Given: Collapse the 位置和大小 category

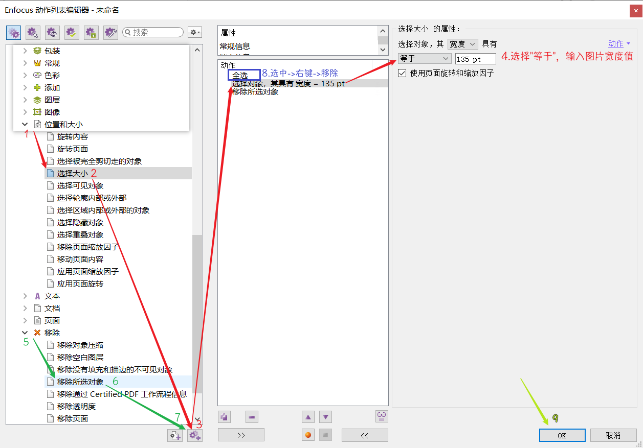Looking at the screenshot, I should click(x=25, y=124).
